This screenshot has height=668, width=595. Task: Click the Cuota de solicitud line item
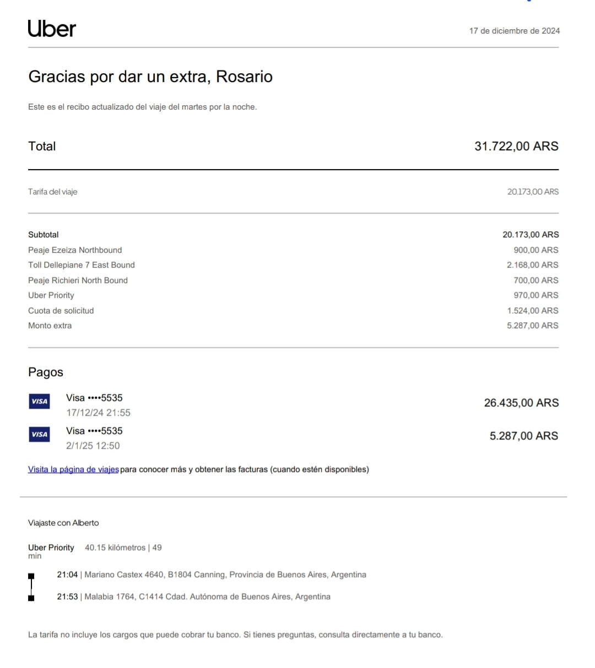(61, 311)
